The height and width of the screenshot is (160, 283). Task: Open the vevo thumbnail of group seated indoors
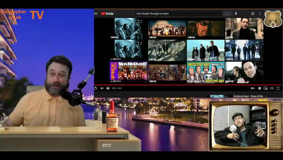pyautogui.click(x=167, y=72)
